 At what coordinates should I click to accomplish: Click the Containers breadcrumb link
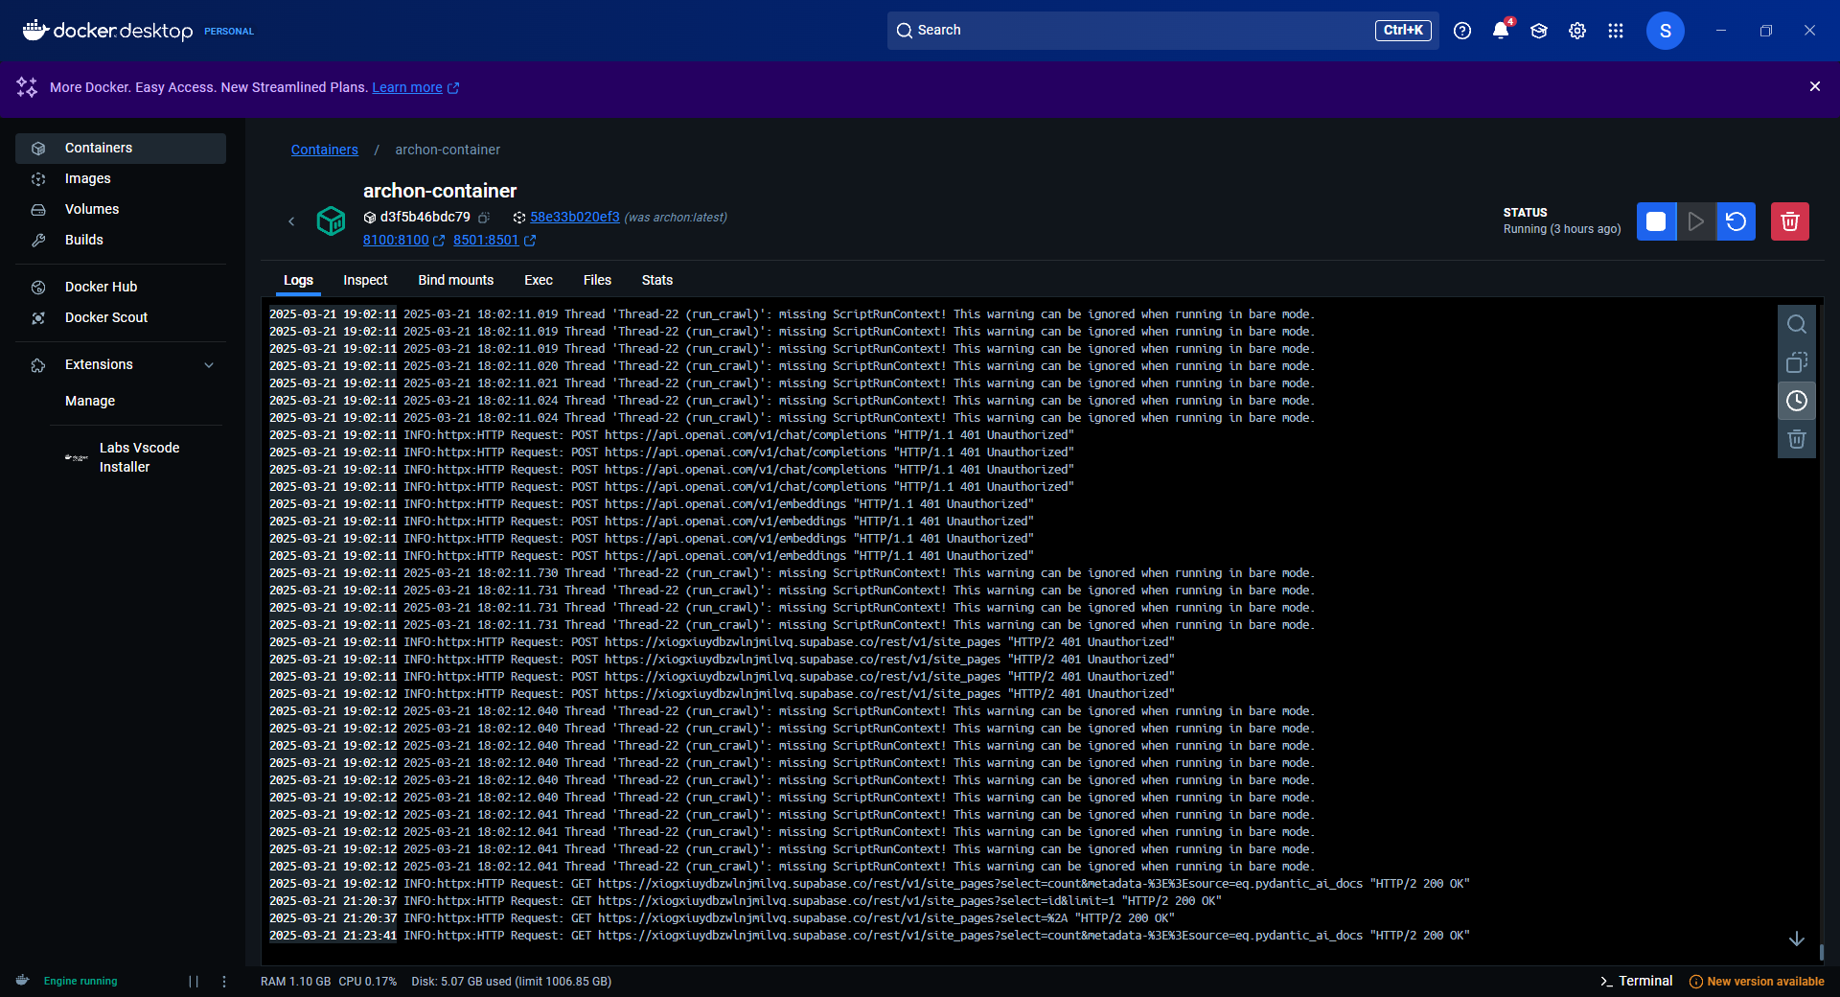pyautogui.click(x=325, y=150)
